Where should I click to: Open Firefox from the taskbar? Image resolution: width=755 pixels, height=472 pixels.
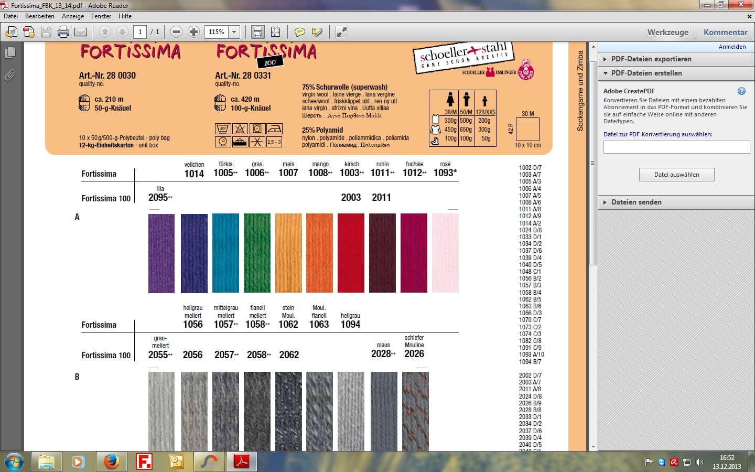tap(111, 462)
